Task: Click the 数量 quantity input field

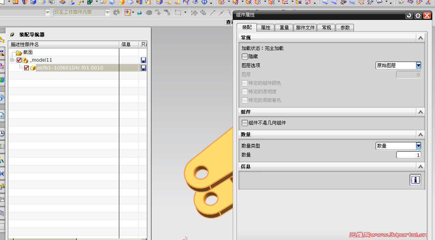Action: [408, 155]
